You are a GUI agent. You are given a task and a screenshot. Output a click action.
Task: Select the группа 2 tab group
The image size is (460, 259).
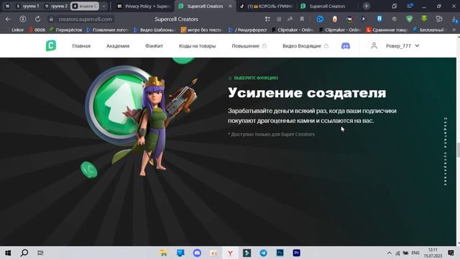pos(56,6)
